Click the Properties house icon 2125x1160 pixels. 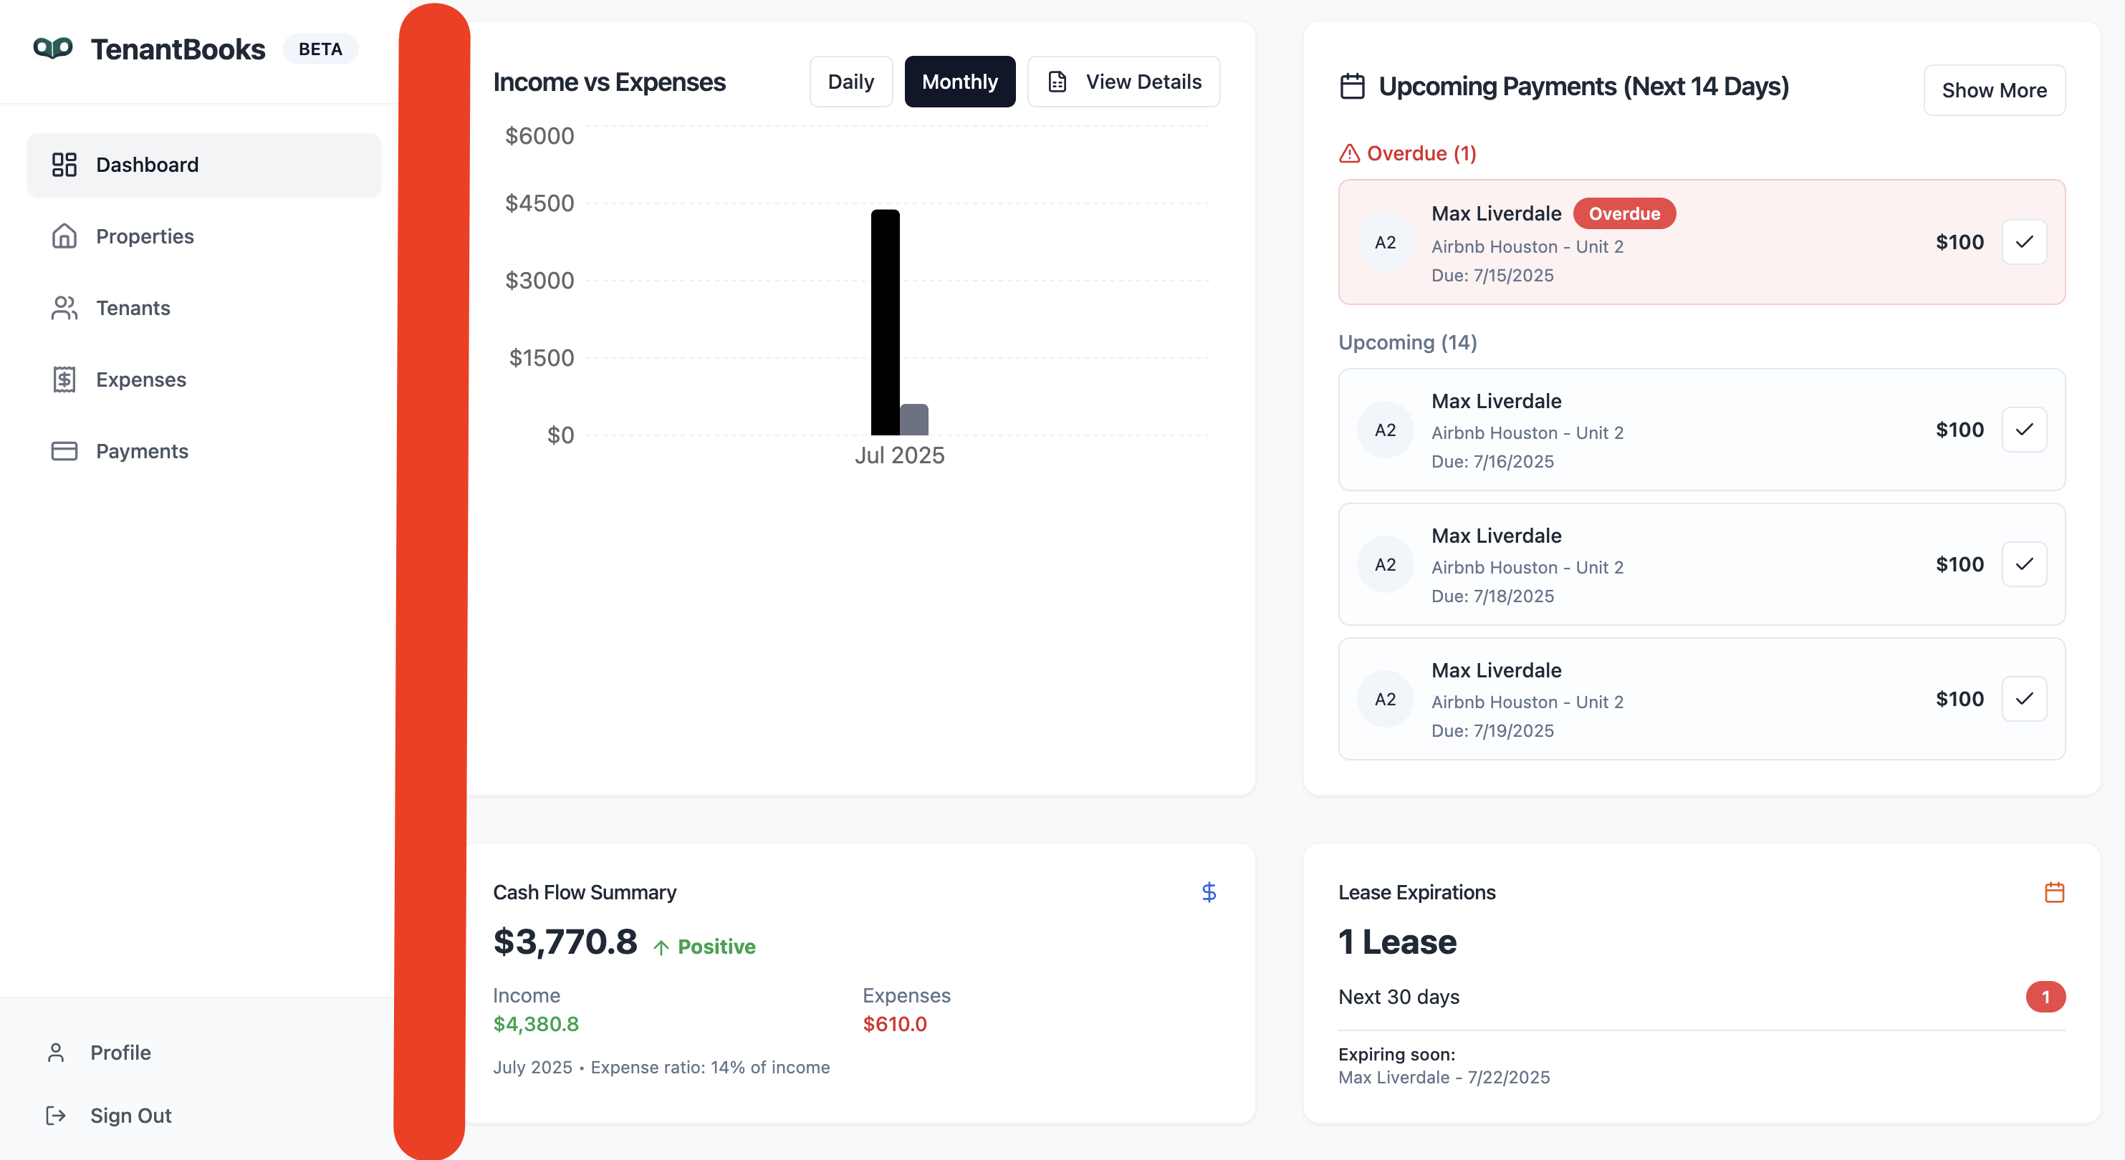(x=64, y=236)
